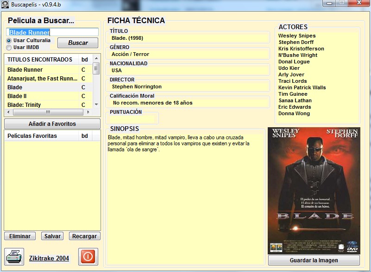Click the synopsis text about Blade
This screenshot has width=371, height=272.
[x=179, y=143]
